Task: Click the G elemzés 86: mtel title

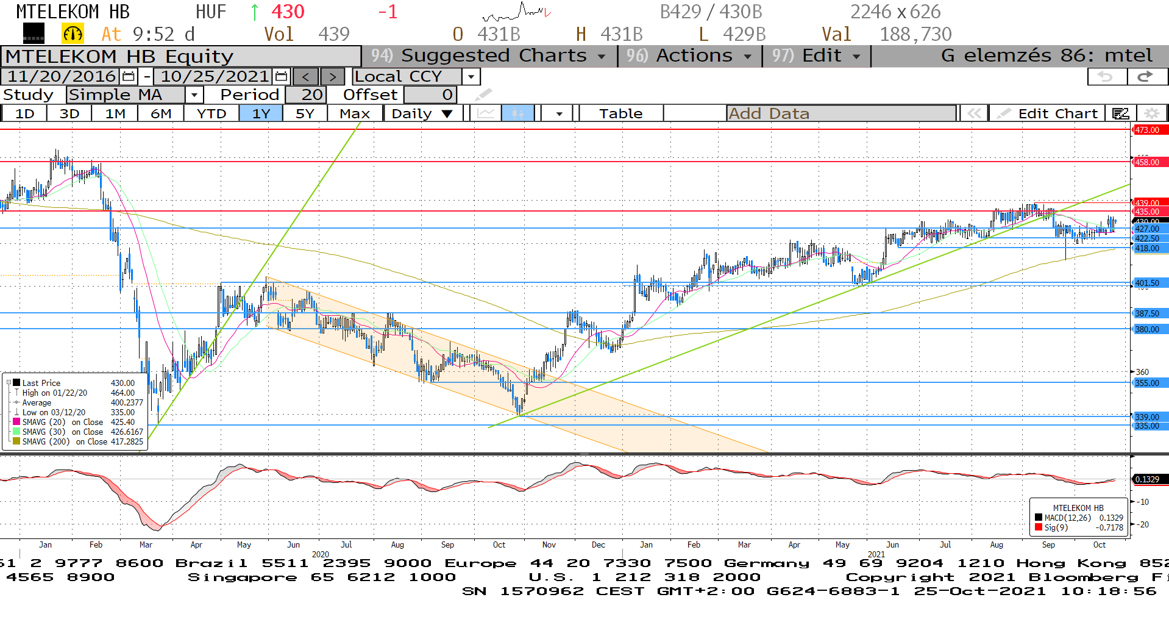Action: click(1046, 55)
